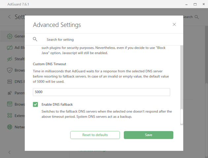
Task: Open the Ad Blocker sidebar icon
Action: coord(10,48)
